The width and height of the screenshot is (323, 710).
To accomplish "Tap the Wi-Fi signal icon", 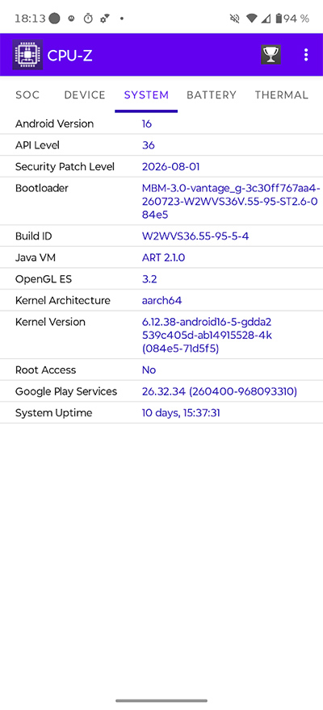I will click(252, 19).
